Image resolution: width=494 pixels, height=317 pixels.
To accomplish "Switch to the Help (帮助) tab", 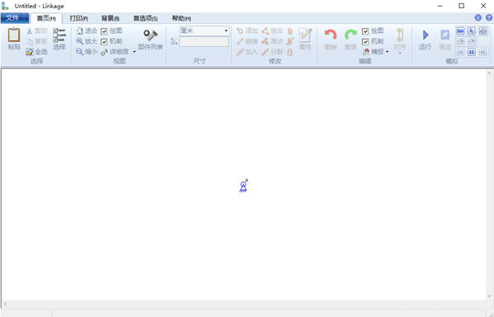I will (181, 18).
